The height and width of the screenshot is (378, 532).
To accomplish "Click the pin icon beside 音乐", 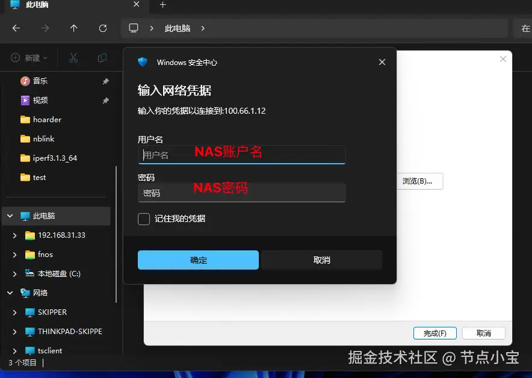I will click(105, 81).
